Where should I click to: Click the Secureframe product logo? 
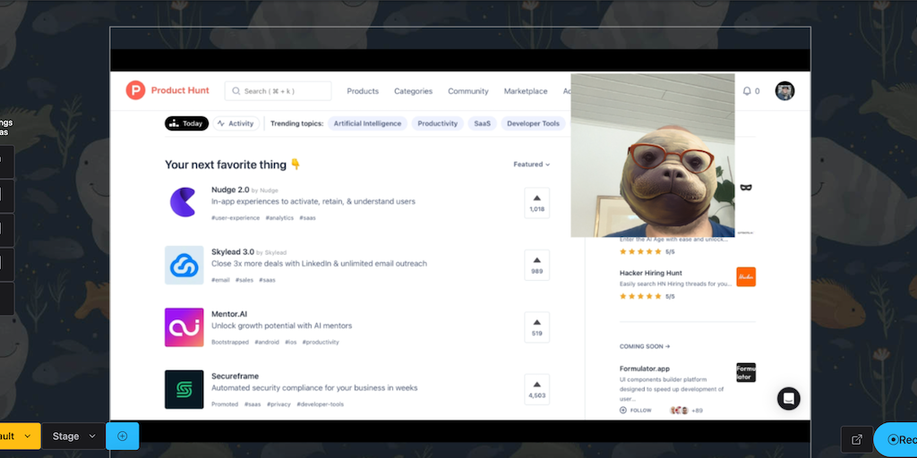[184, 389]
